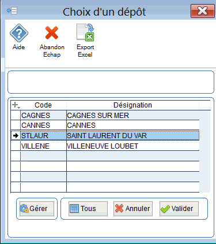Viewport: 216px width, 244px height.
Task: Click the Abandon Echap red cross icon
Action: [52, 33]
